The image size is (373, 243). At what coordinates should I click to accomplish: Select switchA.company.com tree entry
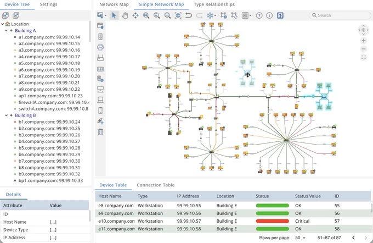53,109
